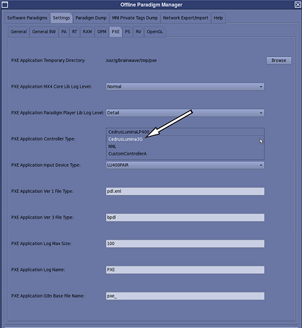This screenshot has width=302, height=328.
Task: Switch to the OpenGL subtab
Action: click(156, 32)
